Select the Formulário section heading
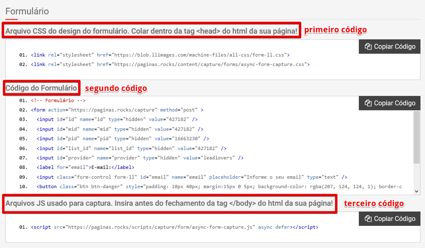 27,11
